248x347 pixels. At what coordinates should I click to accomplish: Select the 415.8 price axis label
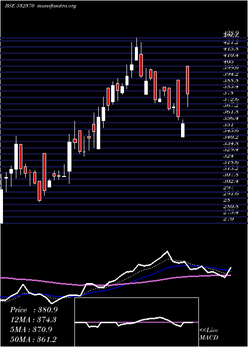point(231,49)
